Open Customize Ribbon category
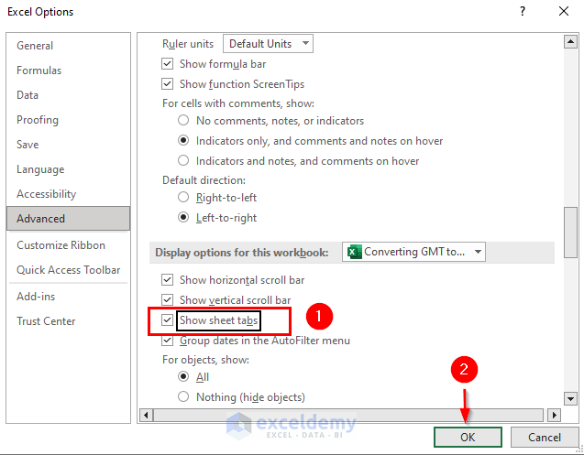The width and height of the screenshot is (584, 455). tap(68, 245)
